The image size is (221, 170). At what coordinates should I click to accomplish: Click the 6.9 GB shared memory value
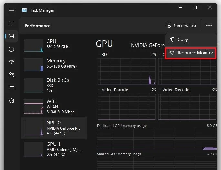pos(212,154)
